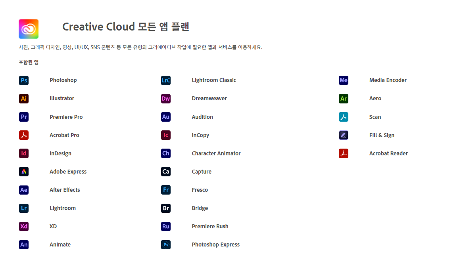Image resolution: width=463 pixels, height=277 pixels.
Task: Click the Creative Cloud rainbow logo
Action: click(x=29, y=29)
